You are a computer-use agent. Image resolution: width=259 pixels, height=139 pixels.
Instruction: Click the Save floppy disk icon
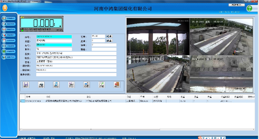click(x=26, y=85)
